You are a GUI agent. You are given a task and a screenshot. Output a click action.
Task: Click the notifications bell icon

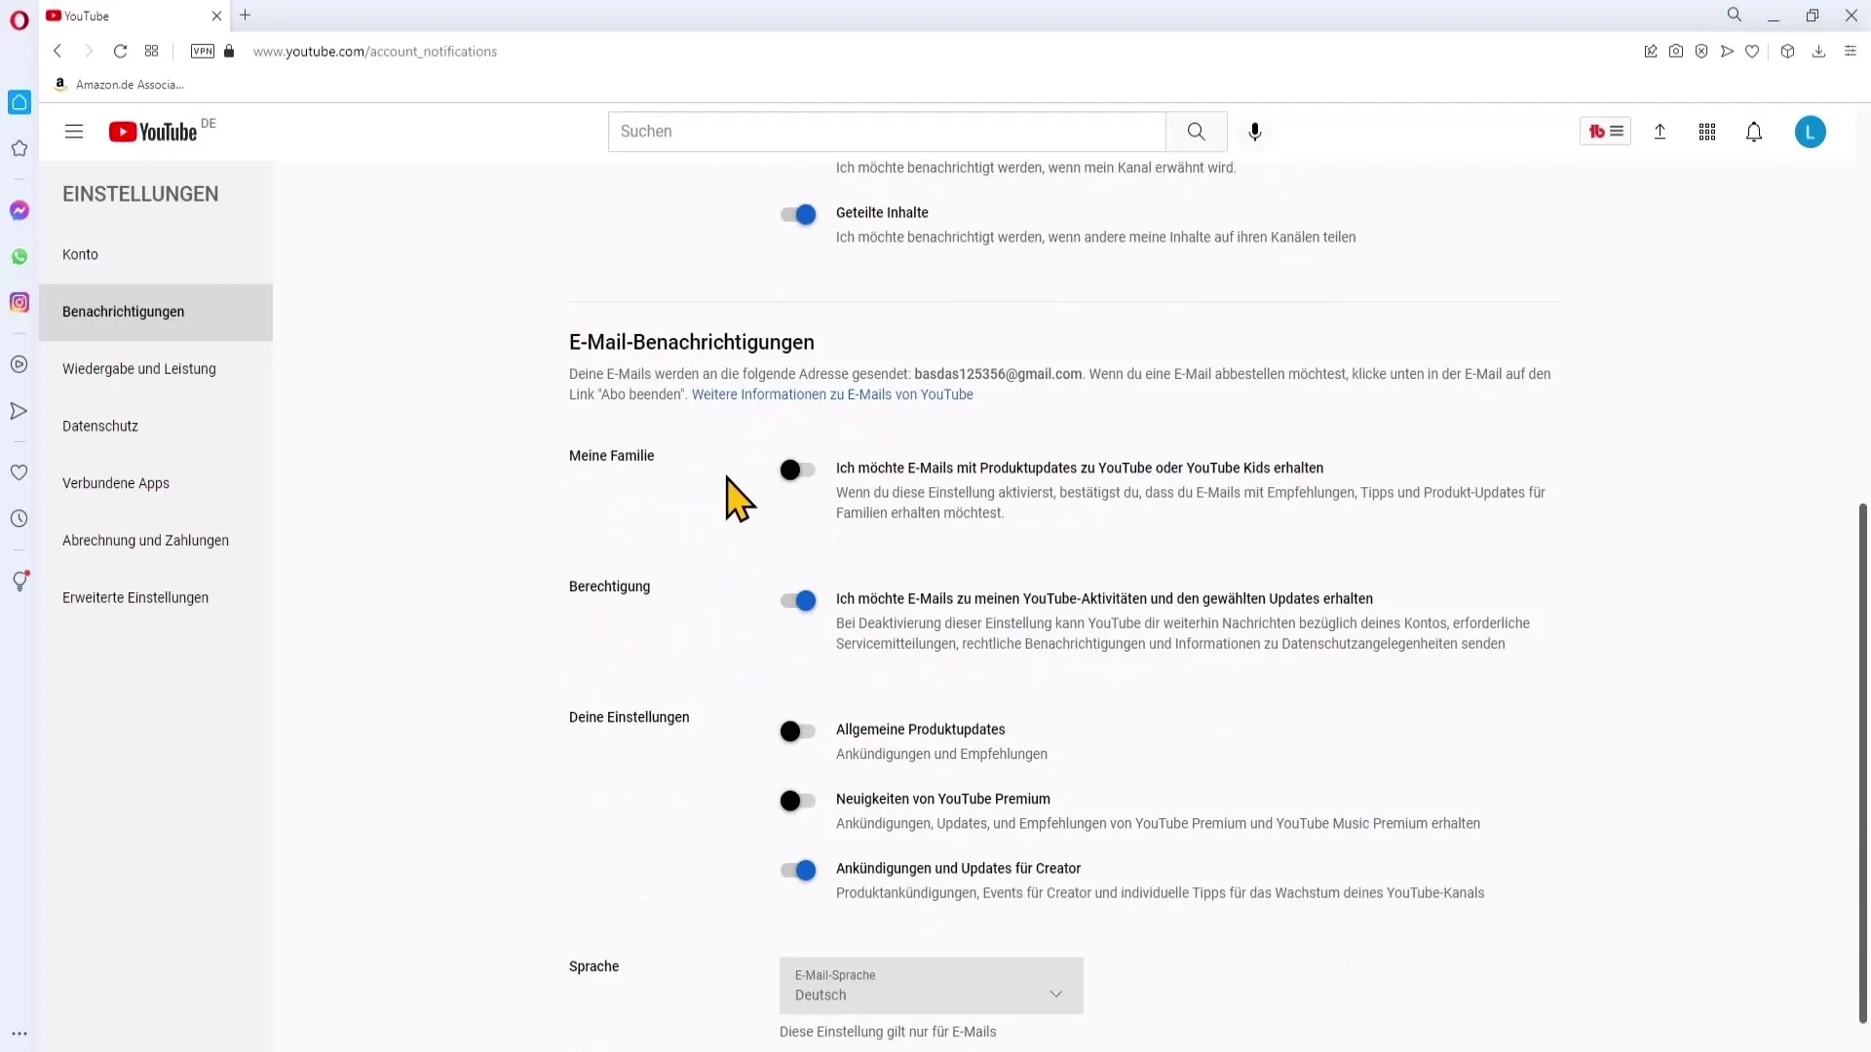1754,131
